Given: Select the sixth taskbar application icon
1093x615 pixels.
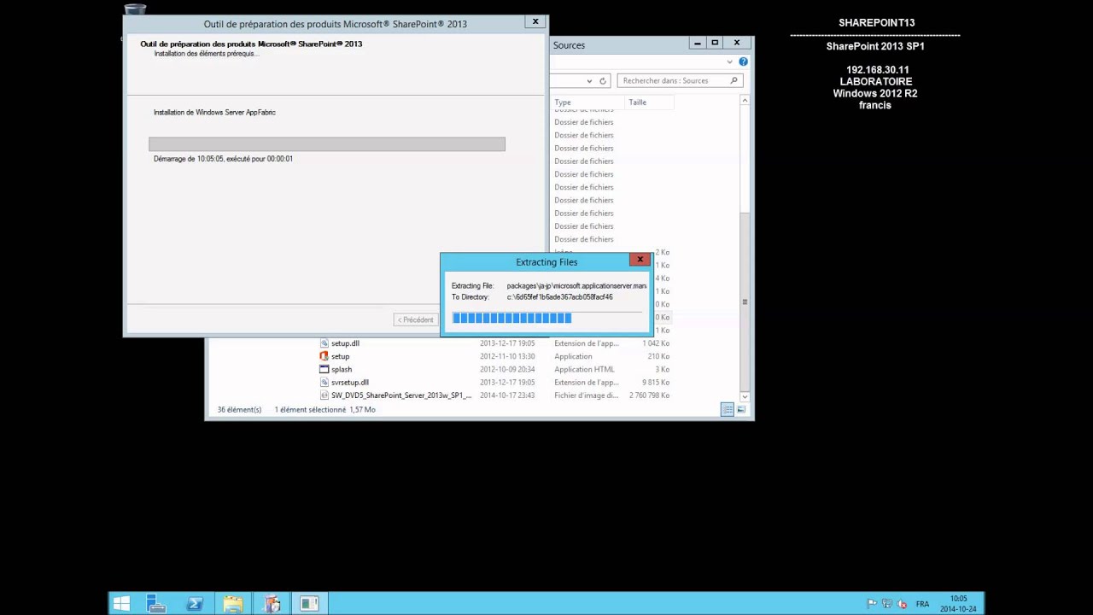Looking at the screenshot, I should point(309,604).
